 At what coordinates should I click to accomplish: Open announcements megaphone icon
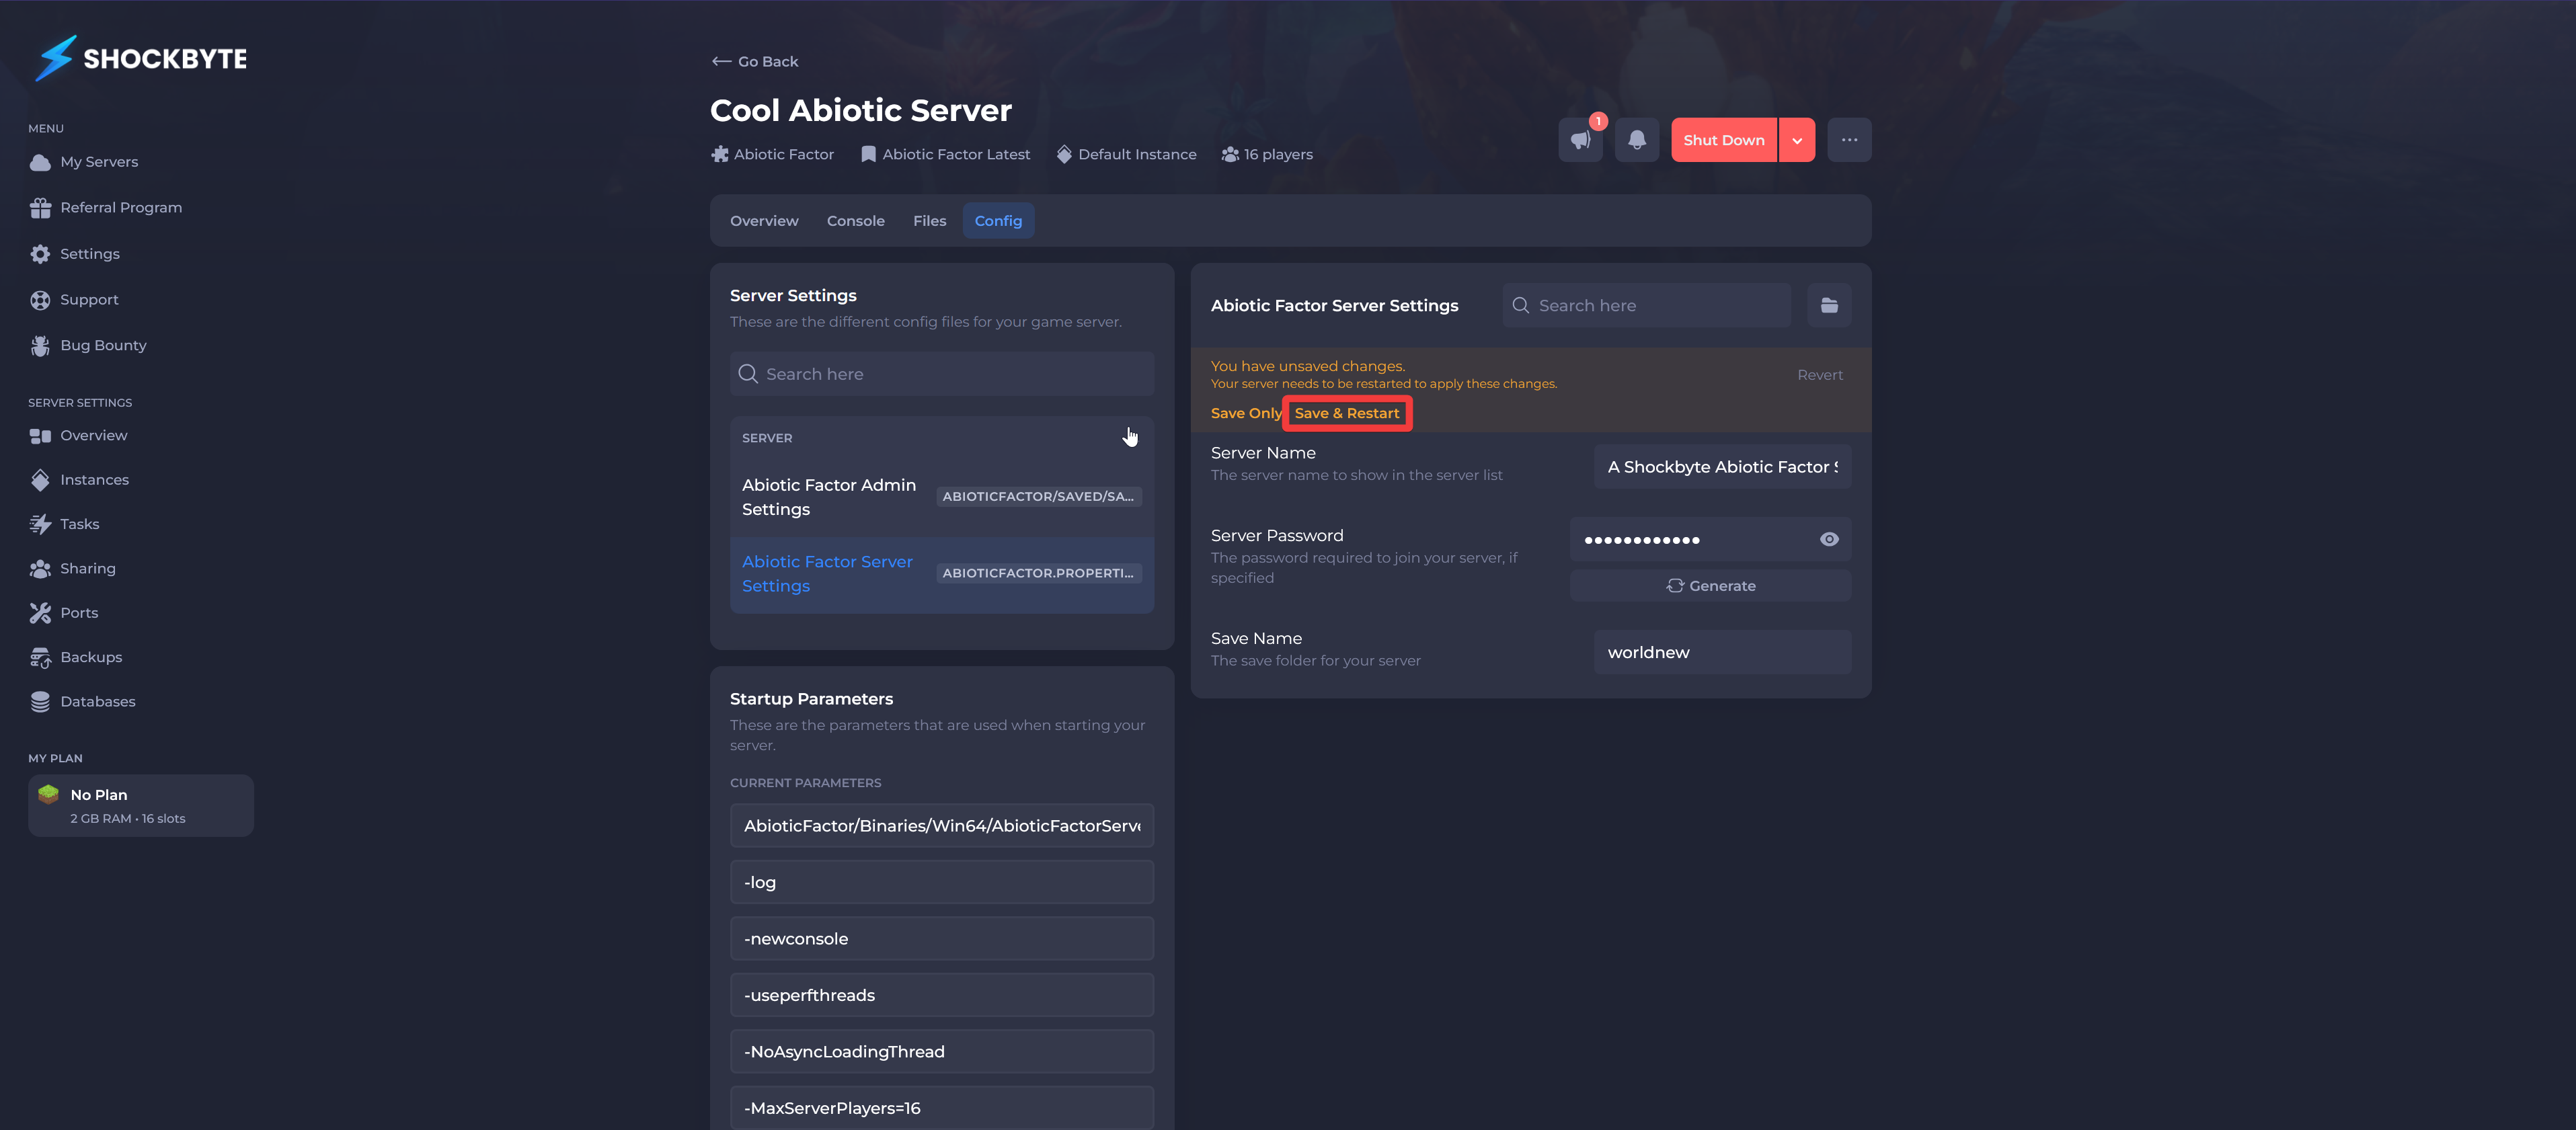tap(1580, 140)
